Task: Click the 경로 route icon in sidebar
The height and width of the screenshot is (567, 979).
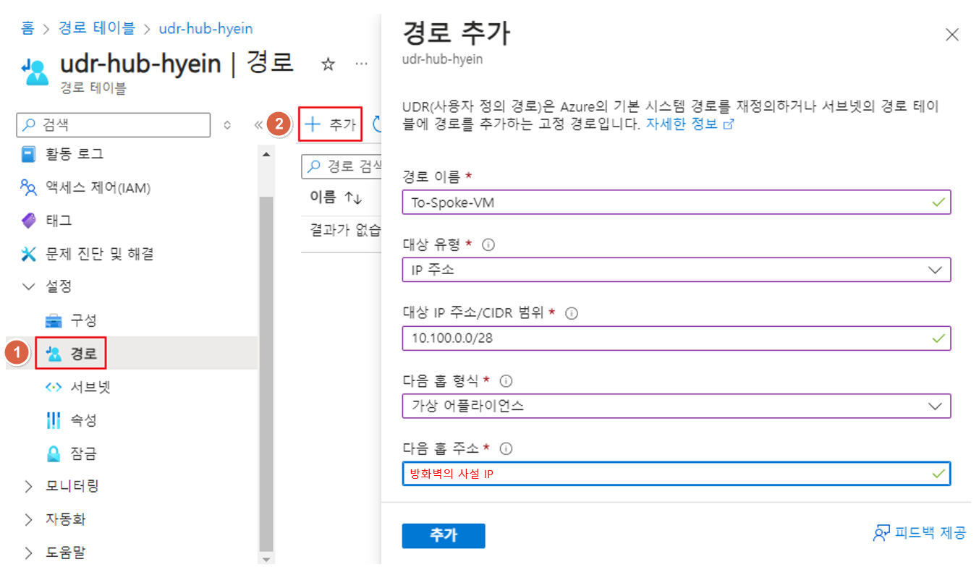Action: (x=54, y=354)
